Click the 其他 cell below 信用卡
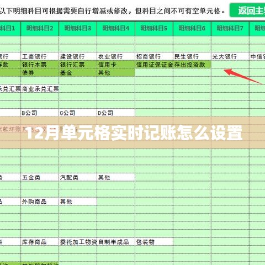Viewport: 265px width, 265px height. (x=116, y=73)
